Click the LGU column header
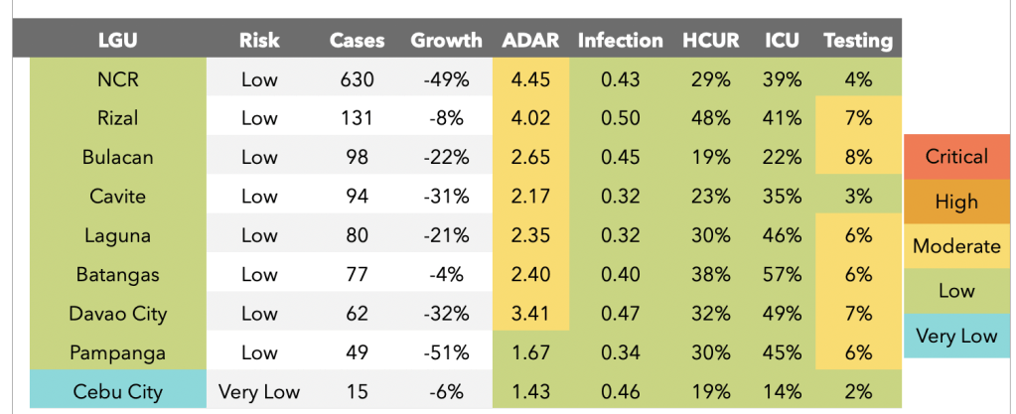This screenshot has width=1016, height=414. click(117, 41)
